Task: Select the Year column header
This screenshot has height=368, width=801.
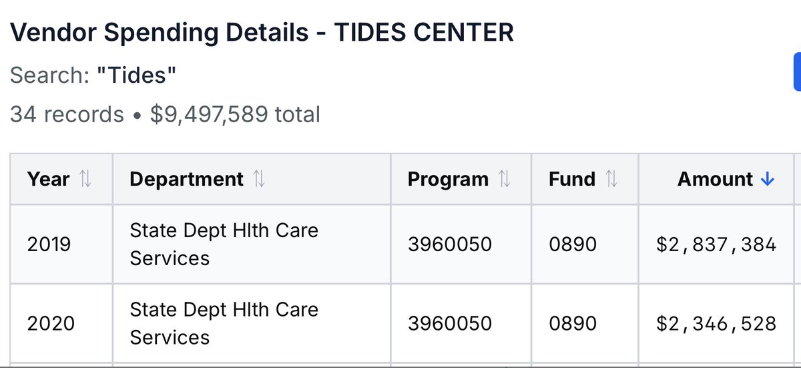Action: tap(48, 179)
